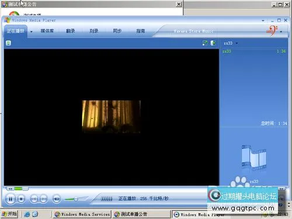
Task: Expand the zz33 playlist dropdown
Action: tap(237, 43)
